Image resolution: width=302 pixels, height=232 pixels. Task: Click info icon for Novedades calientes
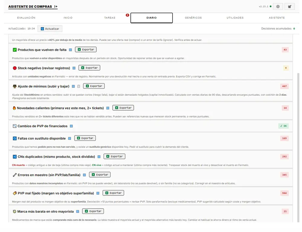[x=108, y=108]
